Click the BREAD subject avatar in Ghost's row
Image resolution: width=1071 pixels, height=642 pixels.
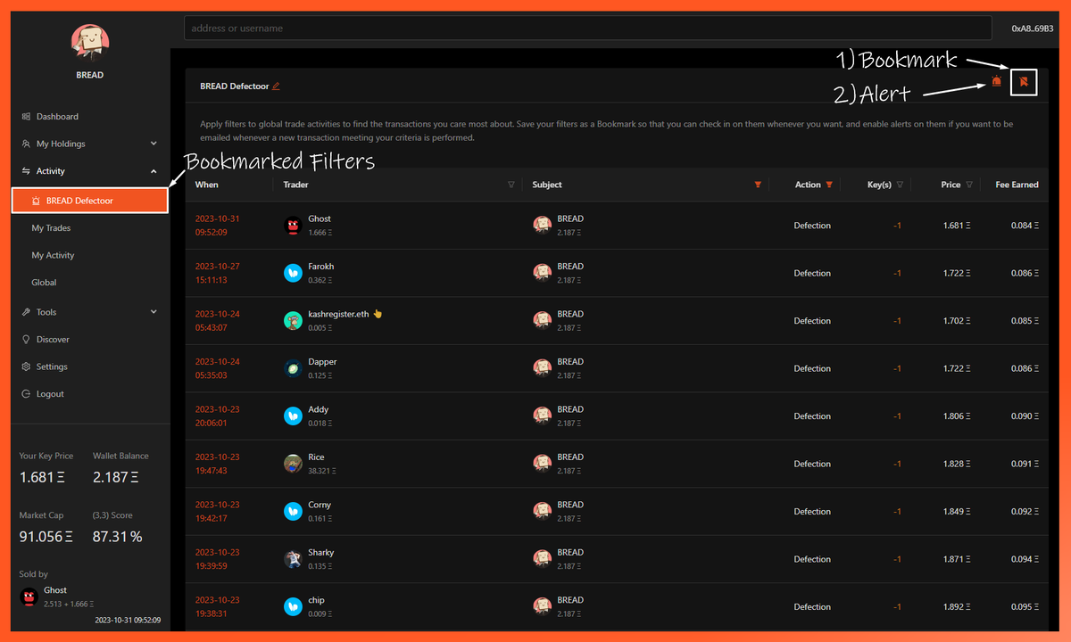(x=542, y=226)
